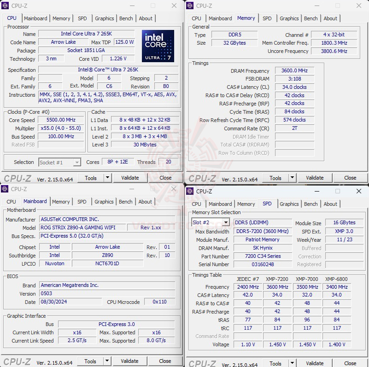
Task: Click Module Size 16 GBytes field
Action: pos(344,222)
